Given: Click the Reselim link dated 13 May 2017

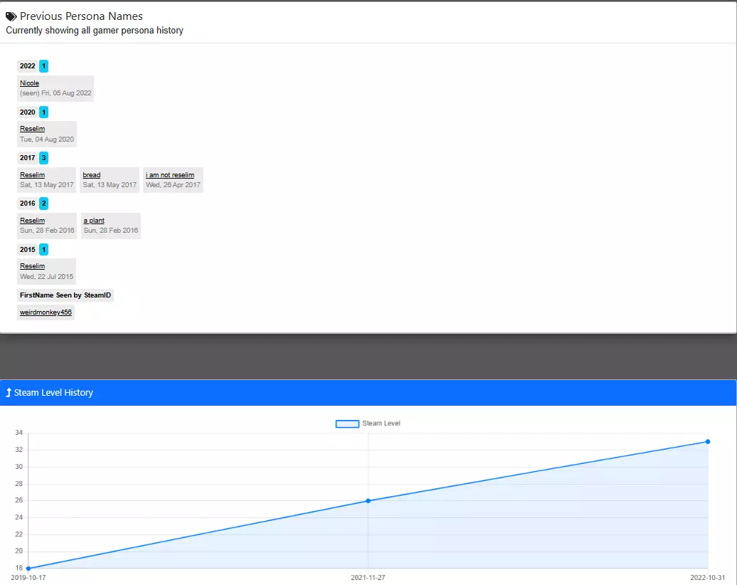Looking at the screenshot, I should click(x=33, y=175).
